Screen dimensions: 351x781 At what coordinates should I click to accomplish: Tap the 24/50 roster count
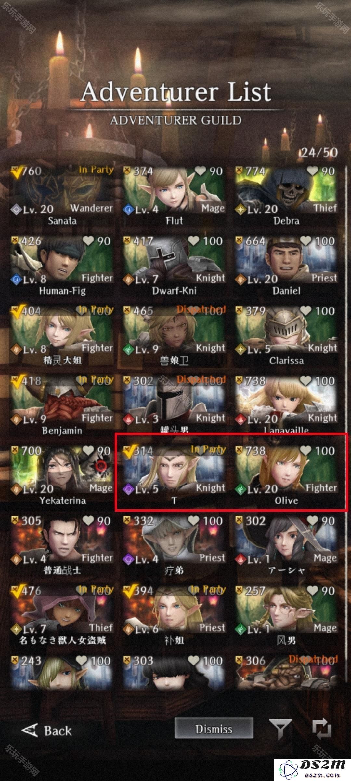pyautogui.click(x=318, y=152)
